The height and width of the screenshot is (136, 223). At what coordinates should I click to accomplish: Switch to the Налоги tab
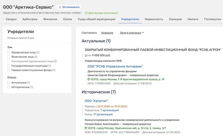point(193,19)
